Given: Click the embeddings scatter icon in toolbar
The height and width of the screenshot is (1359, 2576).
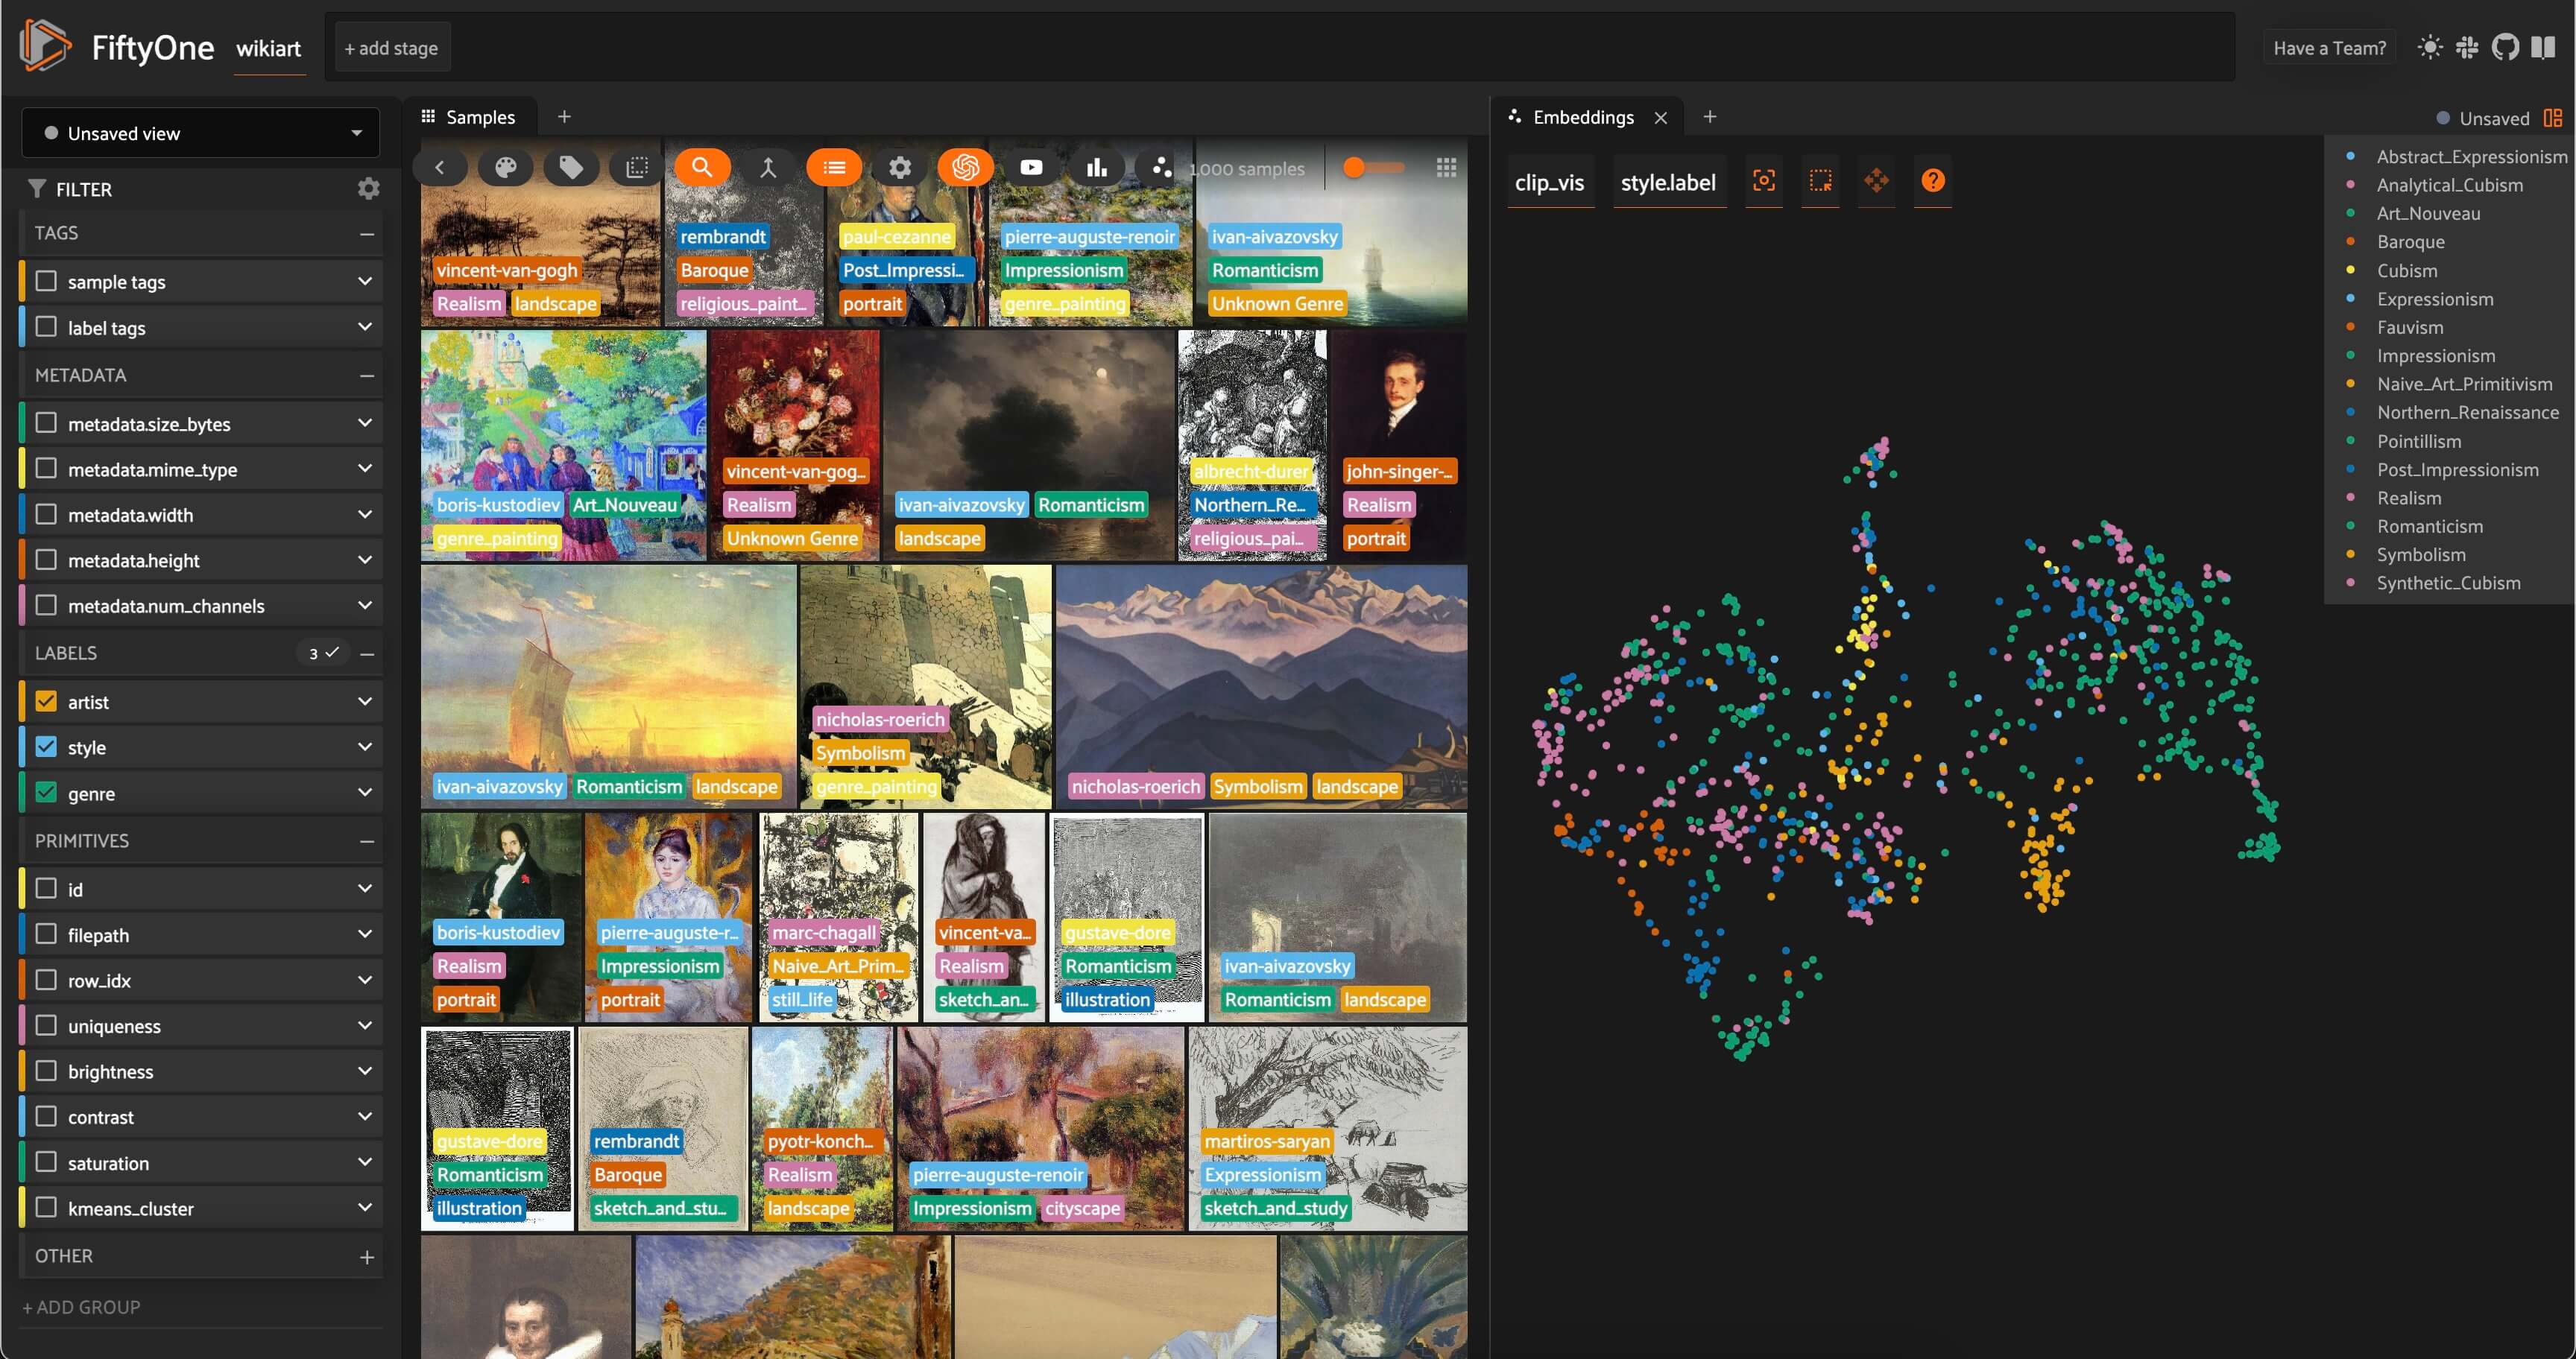Looking at the screenshot, I should [1161, 168].
